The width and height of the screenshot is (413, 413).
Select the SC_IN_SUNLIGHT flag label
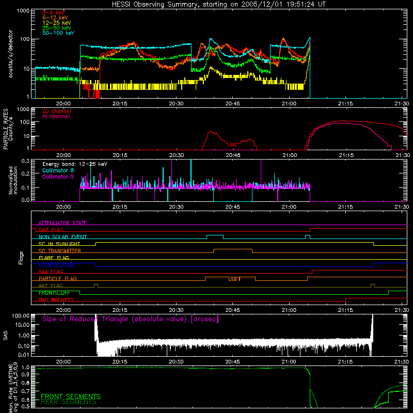pos(59,244)
